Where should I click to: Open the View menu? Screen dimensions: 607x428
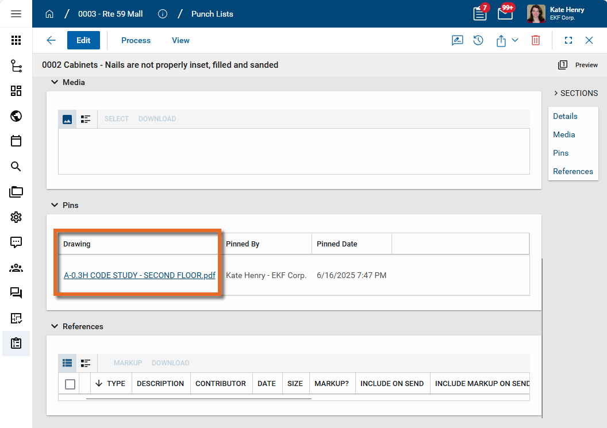click(180, 40)
